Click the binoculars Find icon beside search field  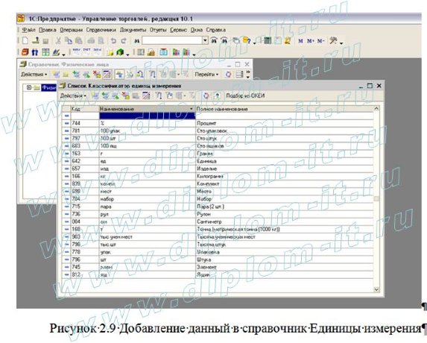tap(136, 41)
